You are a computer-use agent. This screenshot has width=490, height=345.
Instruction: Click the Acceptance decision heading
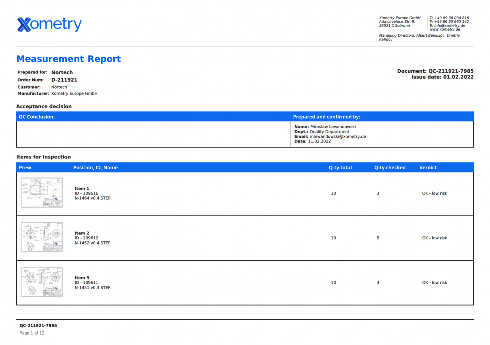[44, 106]
